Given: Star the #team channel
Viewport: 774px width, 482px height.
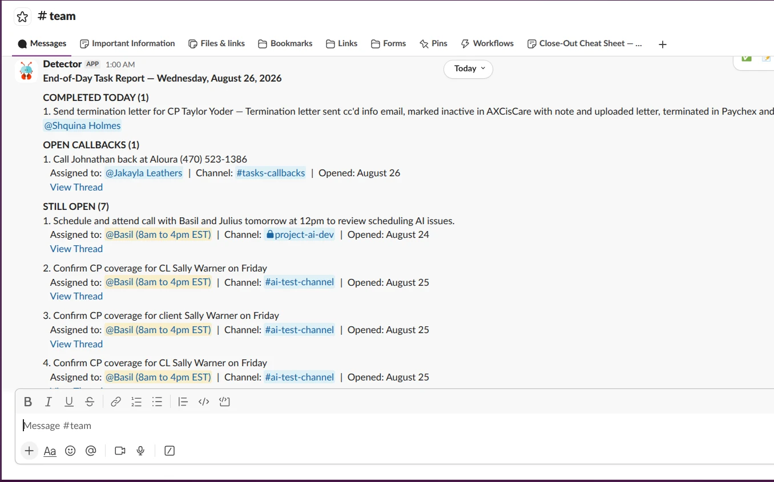Looking at the screenshot, I should pyautogui.click(x=22, y=17).
